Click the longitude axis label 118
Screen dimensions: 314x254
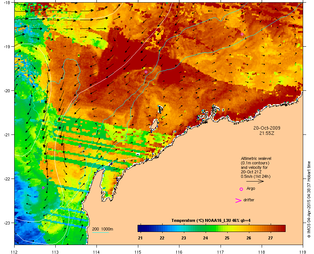pyautogui.click(x=262, y=252)
